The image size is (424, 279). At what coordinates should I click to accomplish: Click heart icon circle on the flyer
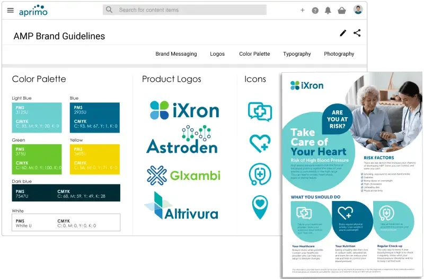[352, 222]
